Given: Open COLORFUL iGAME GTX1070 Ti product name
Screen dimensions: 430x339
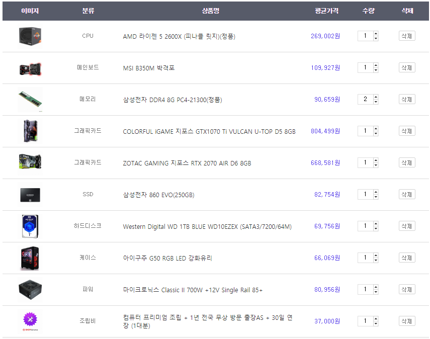Looking at the screenshot, I should (209, 131).
